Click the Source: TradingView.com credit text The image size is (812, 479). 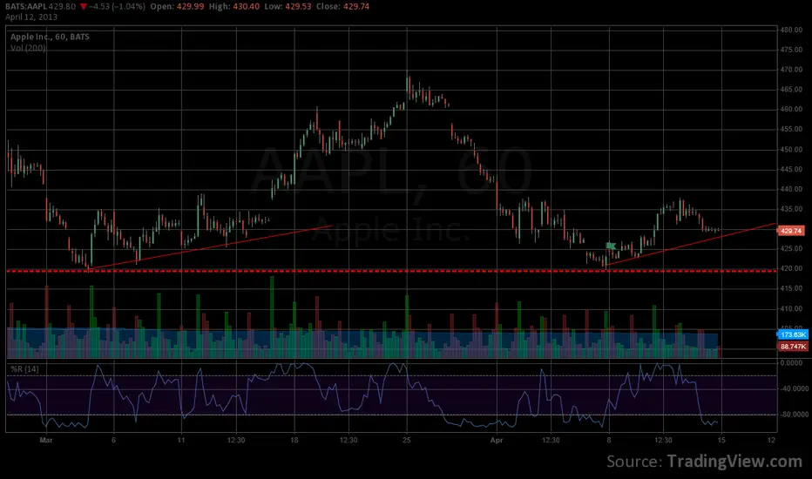[x=704, y=462]
